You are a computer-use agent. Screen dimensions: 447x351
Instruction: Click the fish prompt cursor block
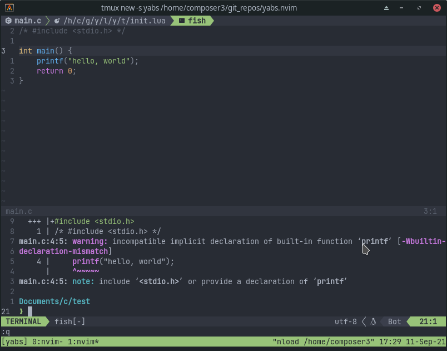tap(30, 311)
